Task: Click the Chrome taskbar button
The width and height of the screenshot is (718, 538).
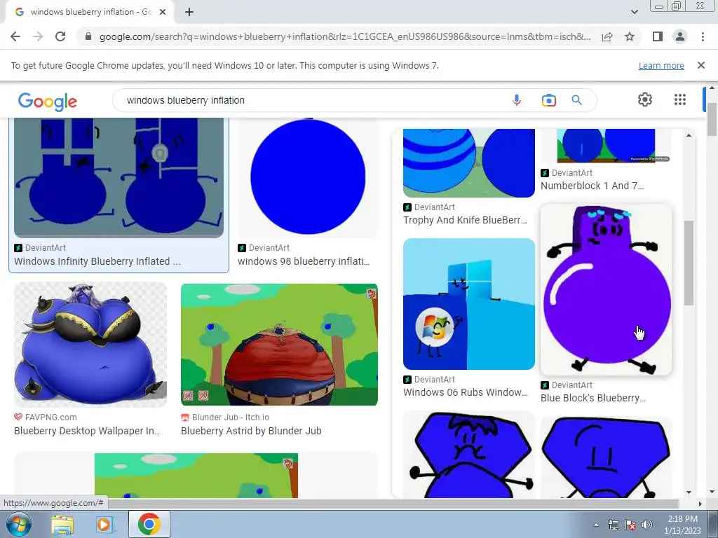Action: [x=149, y=524]
